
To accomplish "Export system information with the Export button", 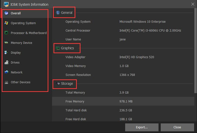I will click(x=142, y=127).
